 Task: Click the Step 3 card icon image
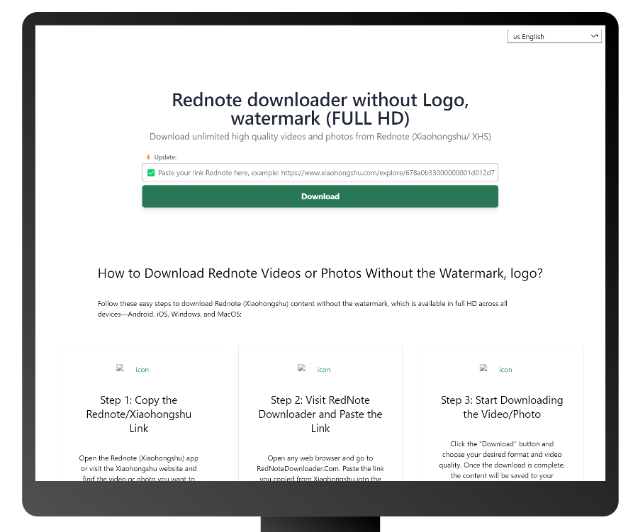pos(495,369)
